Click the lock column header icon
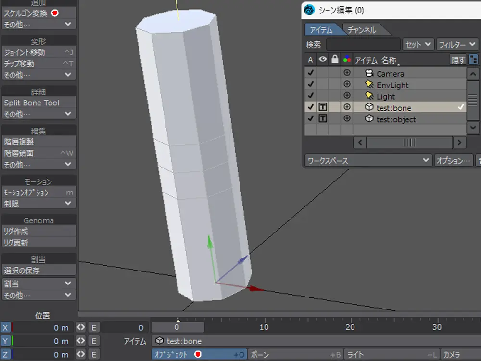Viewport: 481px width, 361px height. tap(335, 60)
